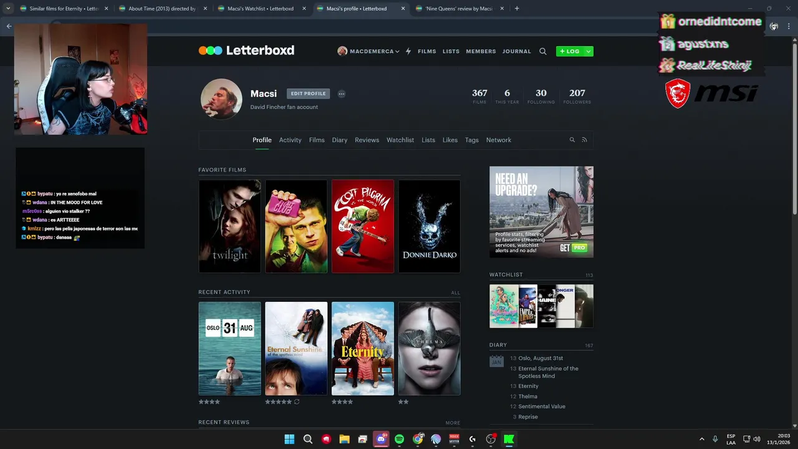The height and width of the screenshot is (449, 798).
Task: Open the Oslo, August 31st recent activity poster
Action: tap(230, 349)
